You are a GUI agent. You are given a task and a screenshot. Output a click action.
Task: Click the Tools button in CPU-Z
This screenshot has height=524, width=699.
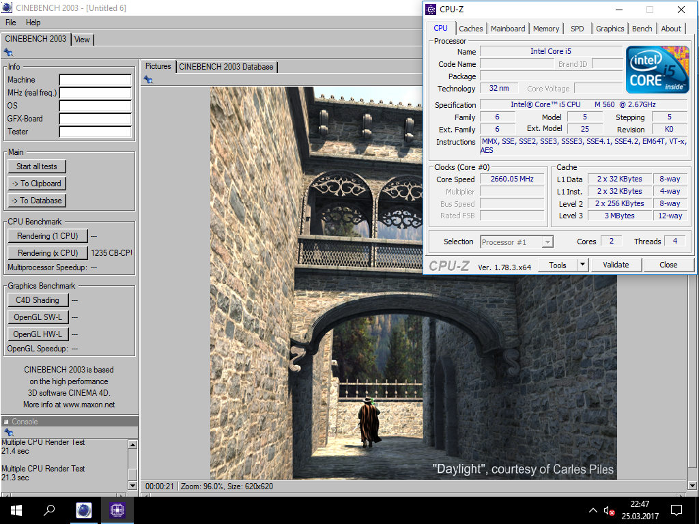pyautogui.click(x=557, y=265)
